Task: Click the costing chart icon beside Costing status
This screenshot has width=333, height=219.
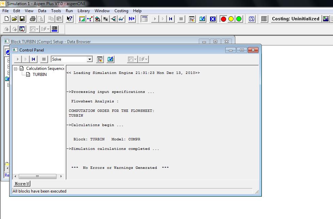Action: click(326, 19)
